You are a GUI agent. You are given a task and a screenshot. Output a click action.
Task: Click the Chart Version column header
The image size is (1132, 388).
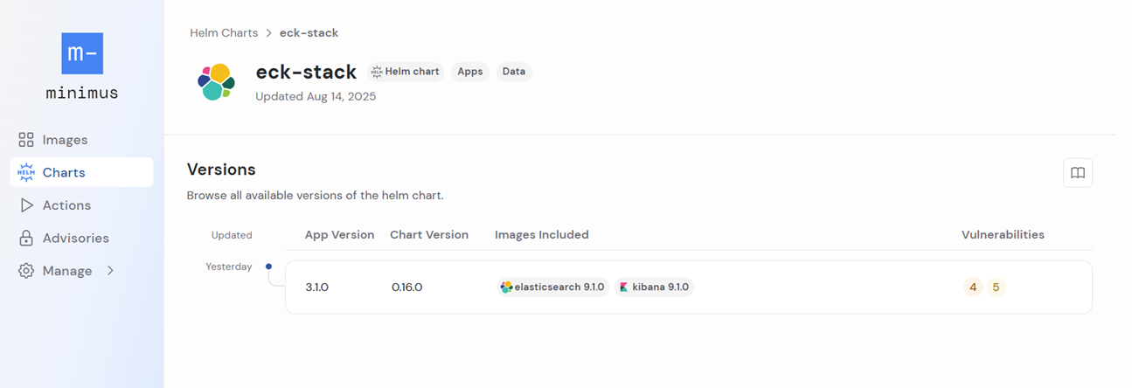429,235
